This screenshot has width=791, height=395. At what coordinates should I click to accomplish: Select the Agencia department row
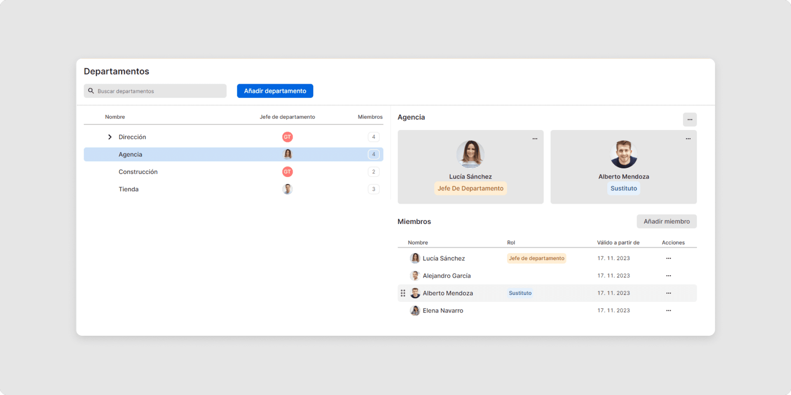coord(130,155)
